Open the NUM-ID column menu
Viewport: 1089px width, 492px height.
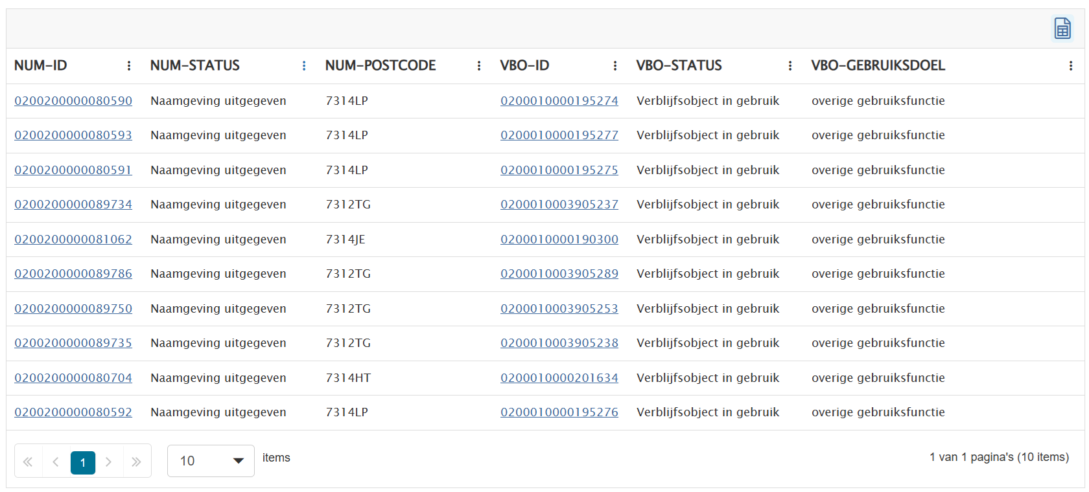coord(129,65)
